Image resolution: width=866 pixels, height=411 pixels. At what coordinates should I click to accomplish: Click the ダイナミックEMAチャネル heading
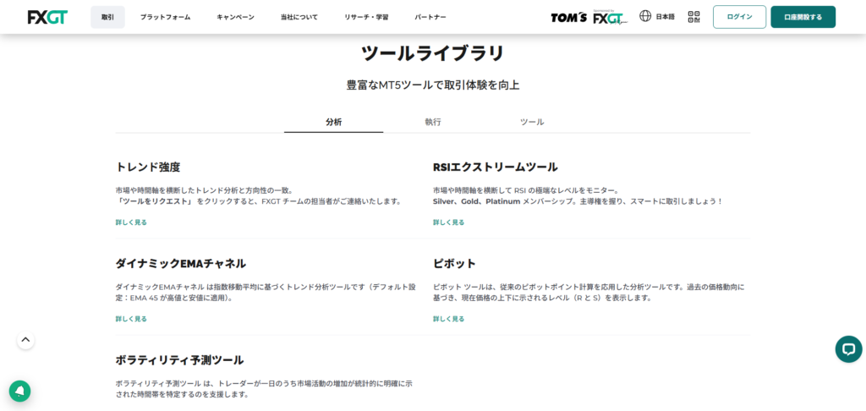(181, 263)
